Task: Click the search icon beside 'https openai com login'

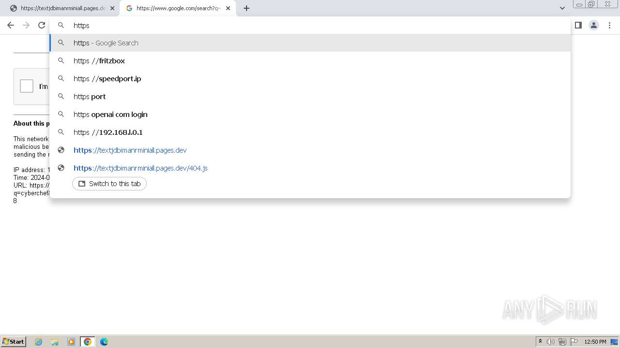Action: click(x=61, y=115)
